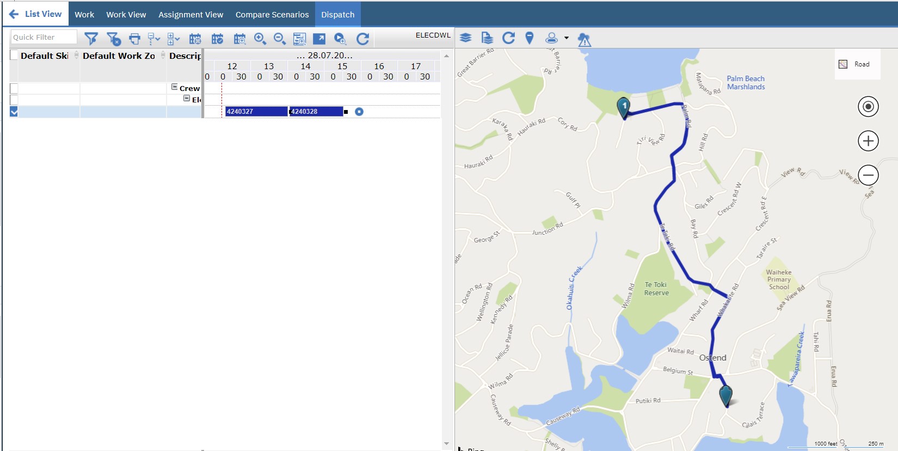This screenshot has width=898, height=451.
Task: Open the Assignment View tab
Action: click(x=191, y=15)
